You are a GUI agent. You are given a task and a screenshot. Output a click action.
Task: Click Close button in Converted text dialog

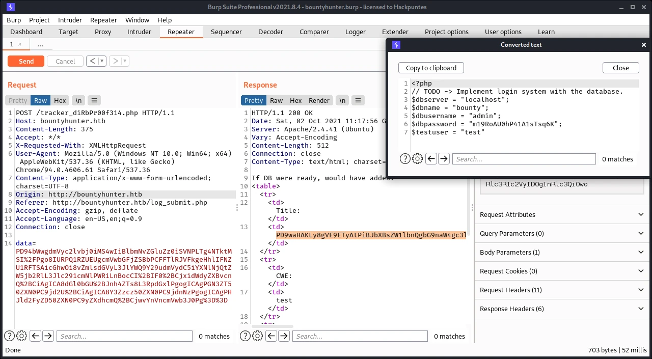point(620,68)
